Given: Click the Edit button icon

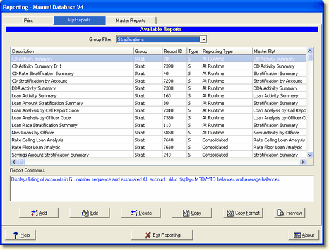Looking at the screenshot, I should [85, 213].
